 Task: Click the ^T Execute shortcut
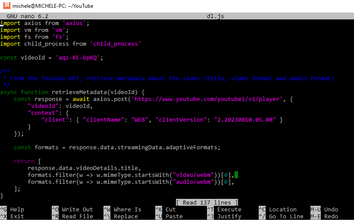[224, 210]
